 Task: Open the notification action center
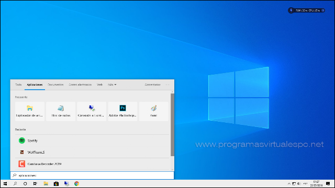coord(328,183)
